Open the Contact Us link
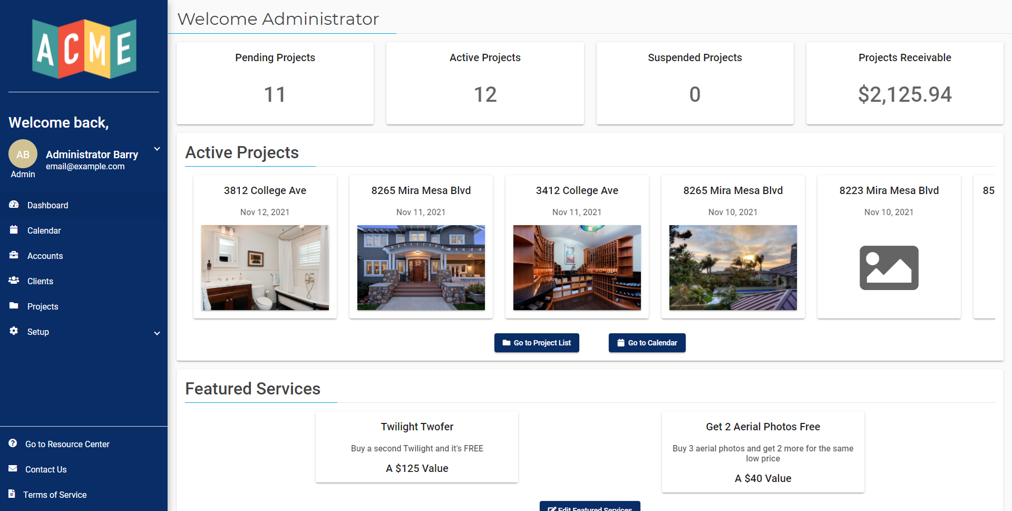Screen dimensions: 1012x511 click(x=46, y=469)
